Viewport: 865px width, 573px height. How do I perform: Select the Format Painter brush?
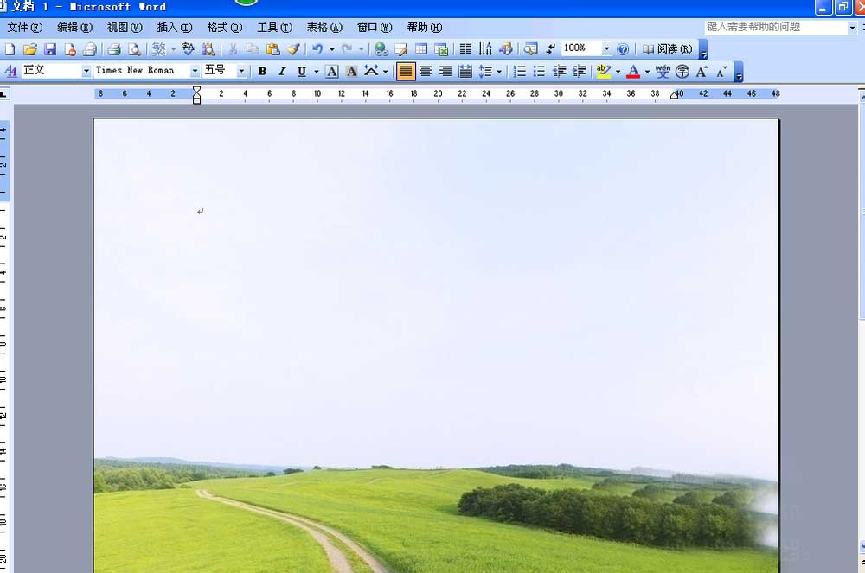pos(292,49)
